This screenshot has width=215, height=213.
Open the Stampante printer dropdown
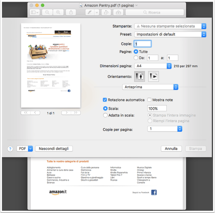[x=170, y=26]
